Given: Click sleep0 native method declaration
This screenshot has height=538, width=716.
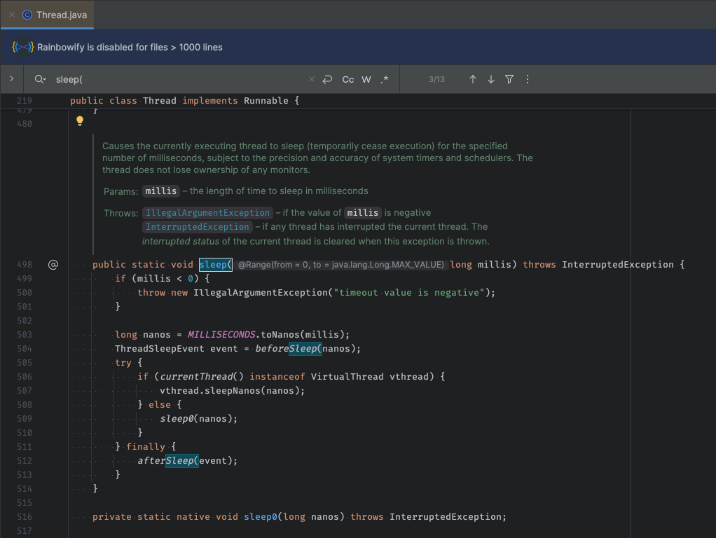Looking at the screenshot, I should (x=261, y=517).
